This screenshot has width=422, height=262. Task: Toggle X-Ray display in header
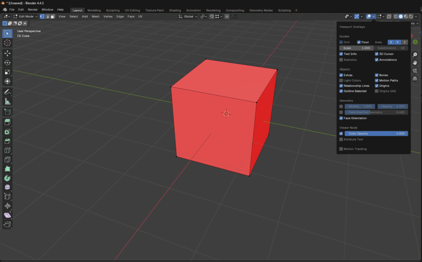pos(389,16)
